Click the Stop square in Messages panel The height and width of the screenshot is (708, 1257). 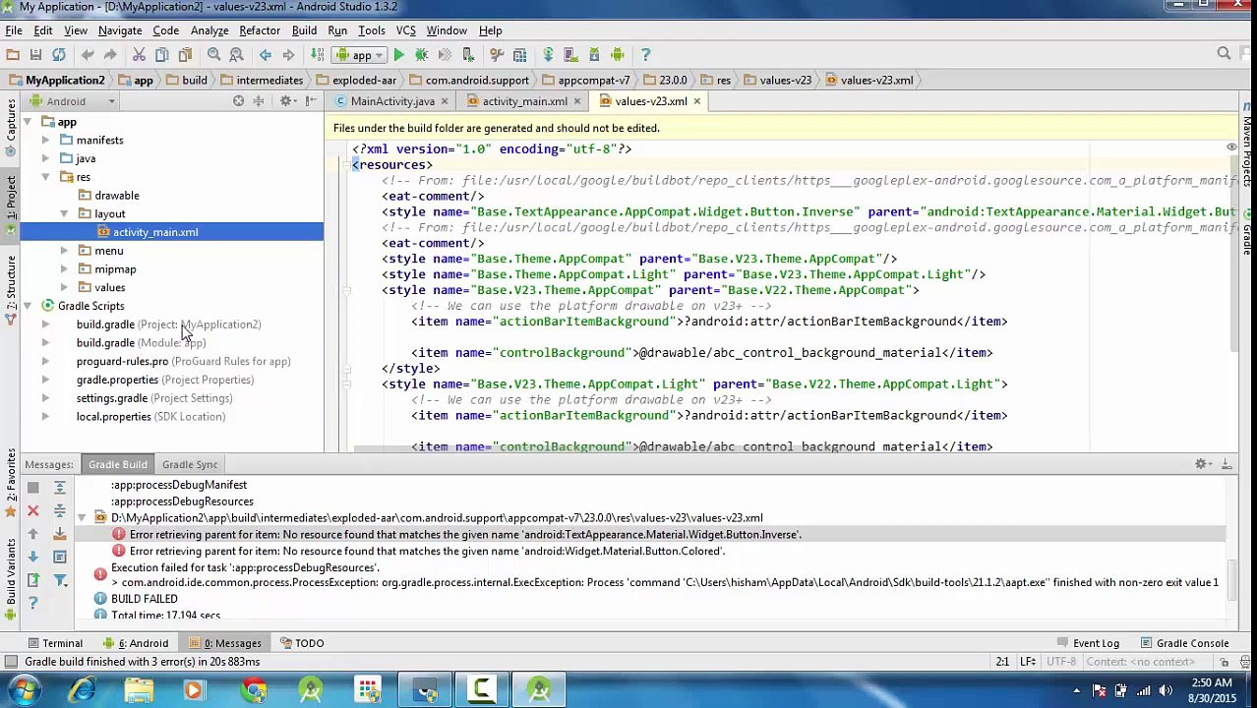click(x=32, y=488)
